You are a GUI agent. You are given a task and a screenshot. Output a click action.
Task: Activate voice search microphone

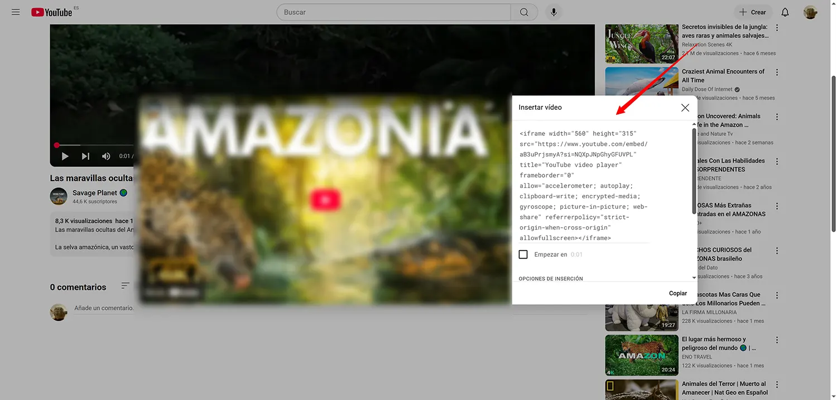(x=554, y=12)
